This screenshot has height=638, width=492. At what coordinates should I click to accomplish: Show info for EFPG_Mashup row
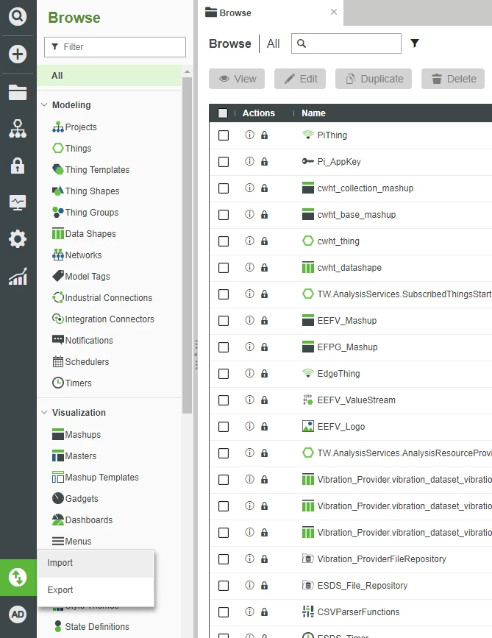(249, 347)
